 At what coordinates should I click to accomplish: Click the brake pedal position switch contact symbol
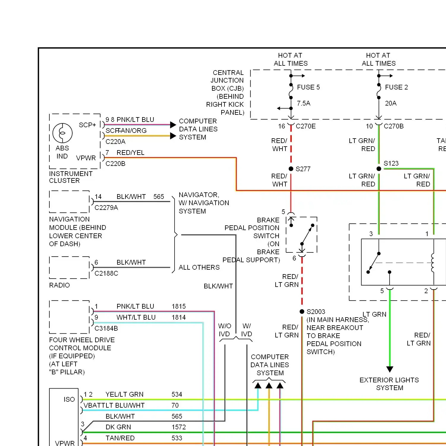pos(302,235)
